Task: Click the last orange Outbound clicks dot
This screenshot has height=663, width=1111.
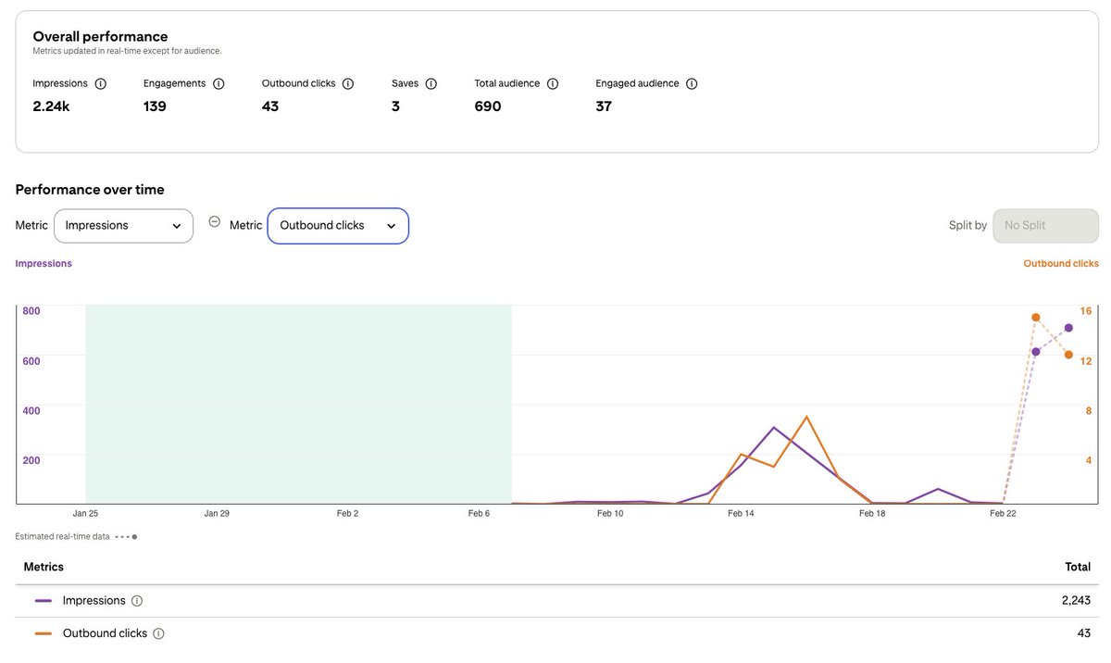Action: (x=1068, y=355)
